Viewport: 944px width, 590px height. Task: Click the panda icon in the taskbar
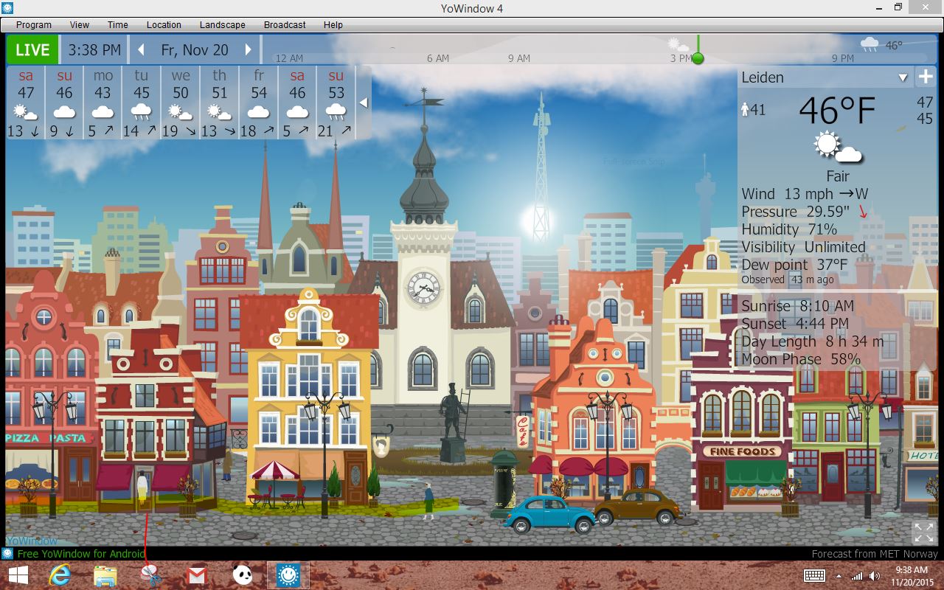point(243,575)
